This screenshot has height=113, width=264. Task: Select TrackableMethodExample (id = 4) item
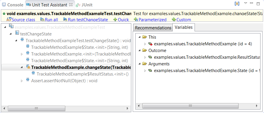click(x=200, y=44)
